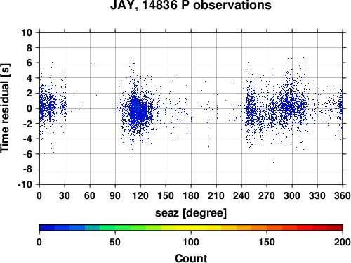
Task: Click the Count colorbar label
Action: click(191, 258)
